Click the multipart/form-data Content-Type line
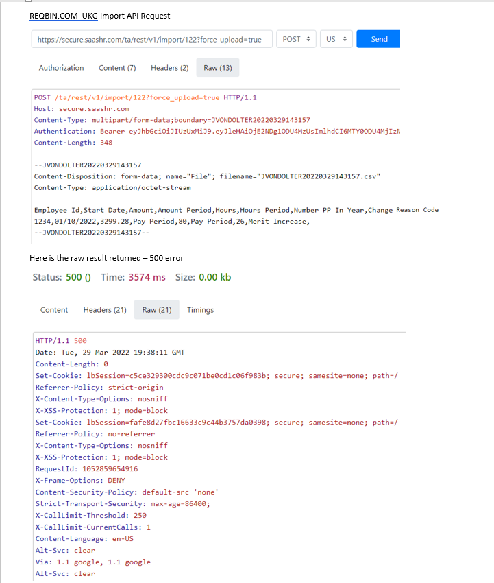The width and height of the screenshot is (494, 583). point(172,120)
